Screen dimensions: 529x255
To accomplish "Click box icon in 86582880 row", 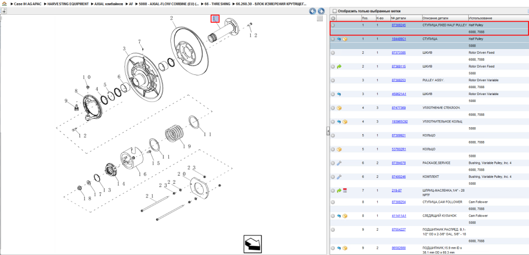I will pyautogui.click(x=345, y=248).
